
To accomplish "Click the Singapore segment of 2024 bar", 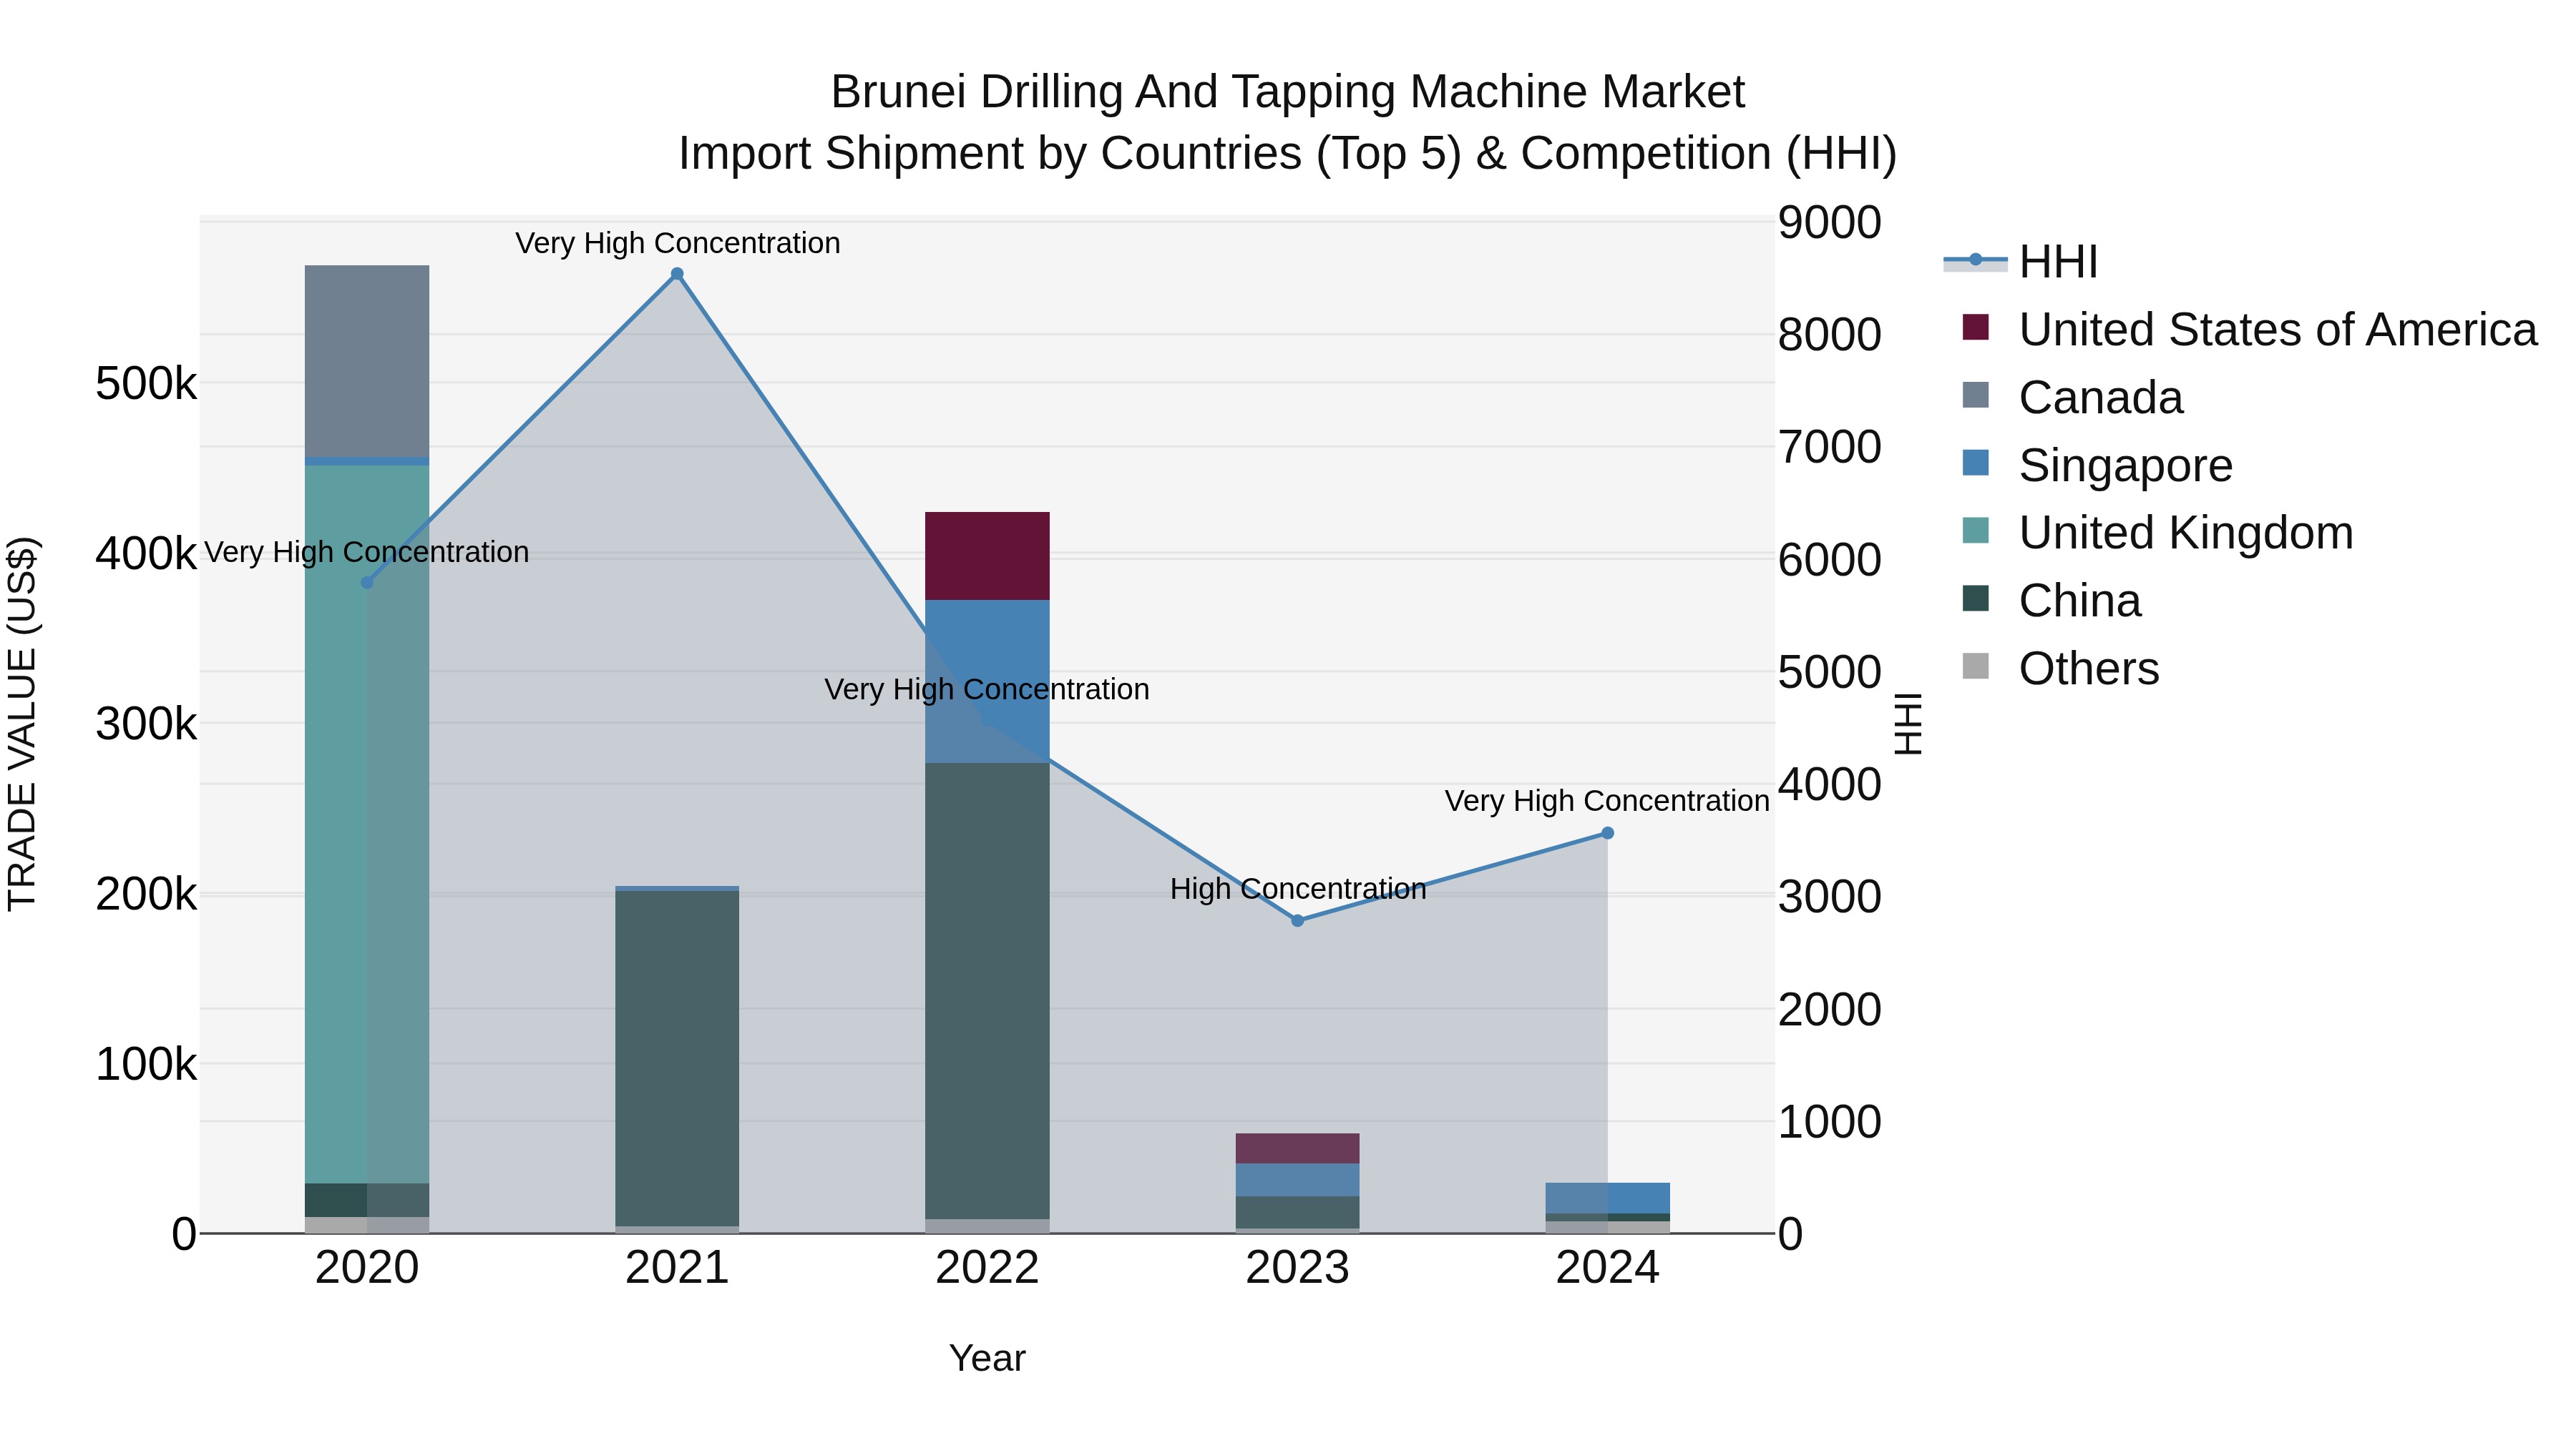I will (1608, 1198).
